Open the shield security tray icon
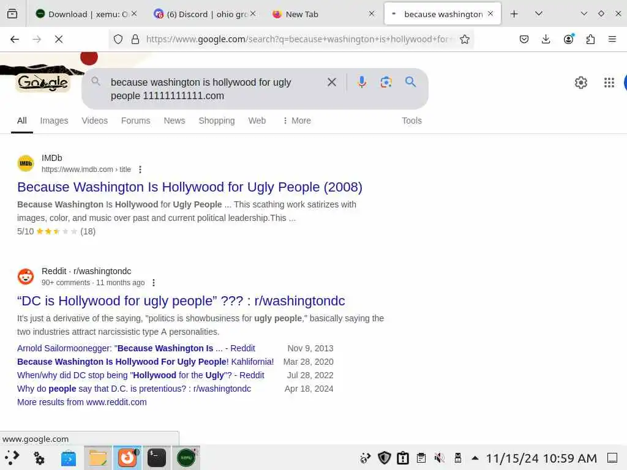Screen dimensions: 627x470 click(x=385, y=458)
